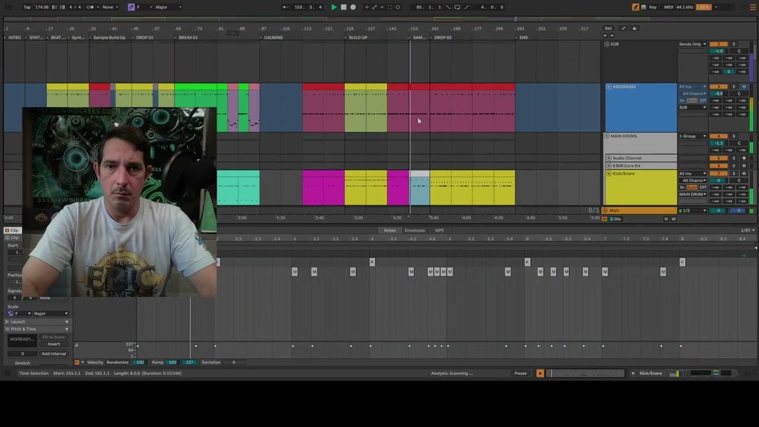Switch to the Notes tab
759x427 pixels.
390,230
